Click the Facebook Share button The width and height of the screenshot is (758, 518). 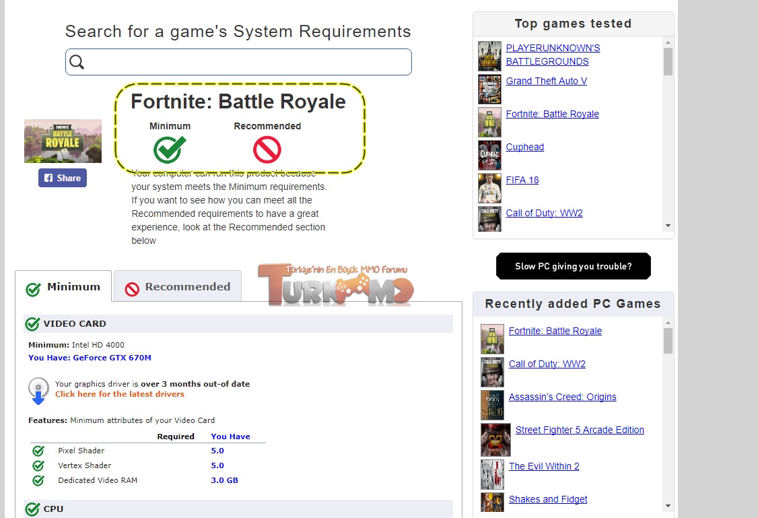63,178
